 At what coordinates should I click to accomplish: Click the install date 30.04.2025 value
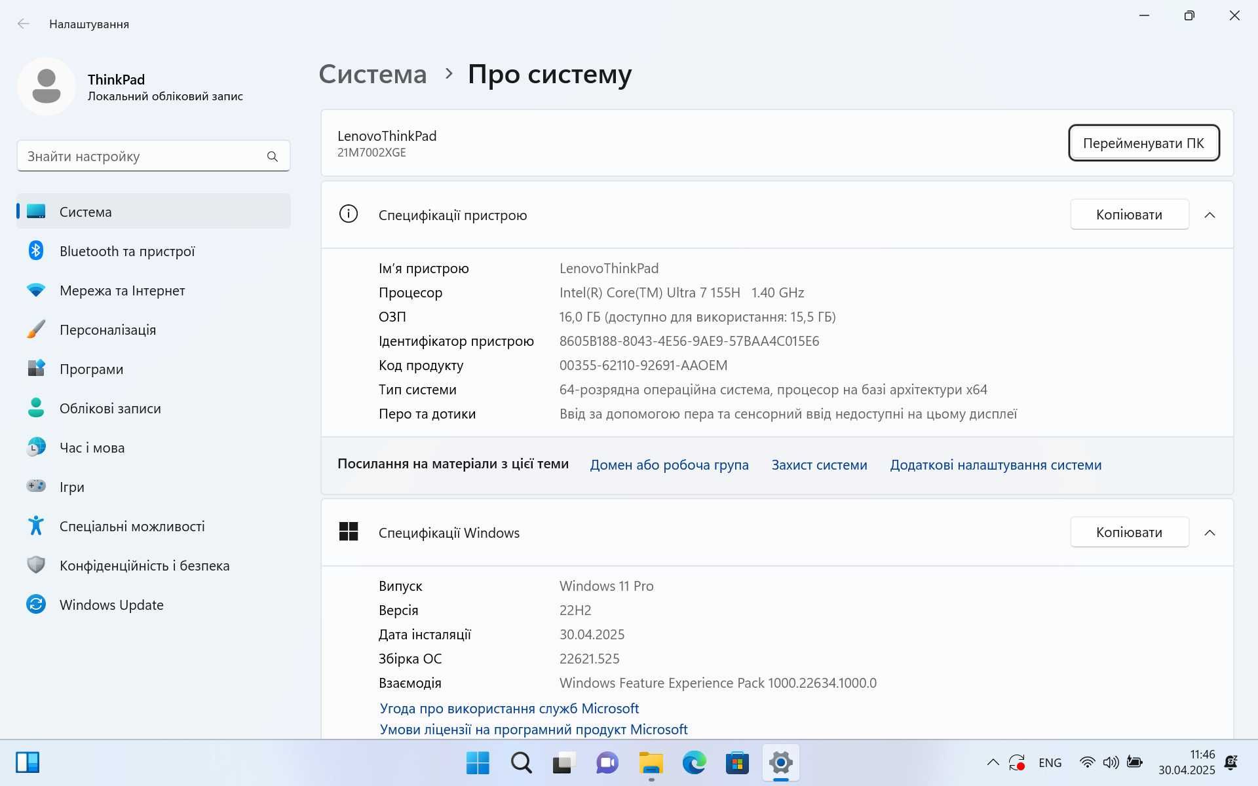(592, 635)
